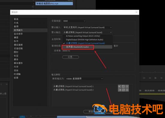Select right-speaker icon in HyperX output row 2
This screenshot has width=165, height=118.
(120, 90)
